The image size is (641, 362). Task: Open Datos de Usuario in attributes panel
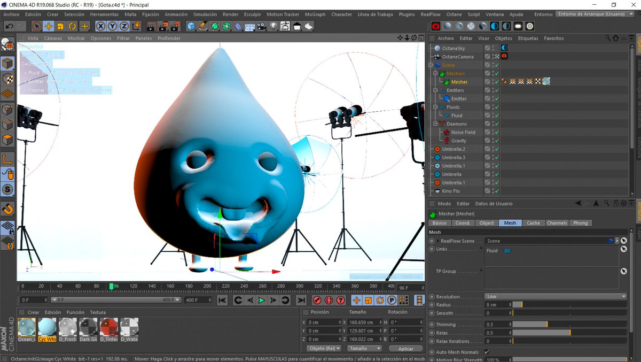point(494,204)
